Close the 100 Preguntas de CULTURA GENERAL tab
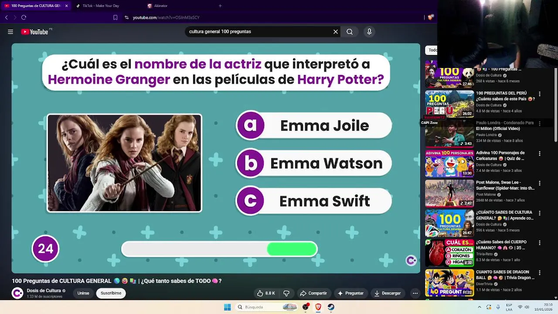The height and width of the screenshot is (314, 558). pyautogui.click(x=66, y=6)
